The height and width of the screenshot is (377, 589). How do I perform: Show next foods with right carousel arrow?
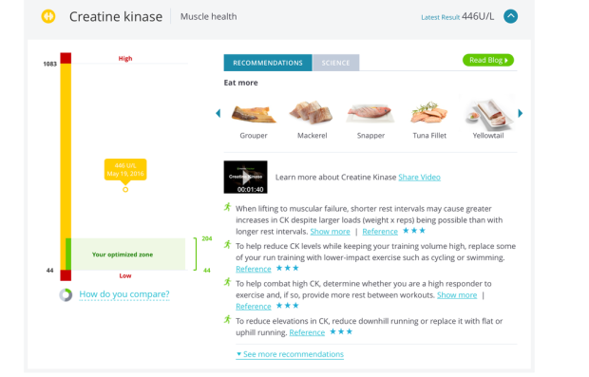point(521,113)
